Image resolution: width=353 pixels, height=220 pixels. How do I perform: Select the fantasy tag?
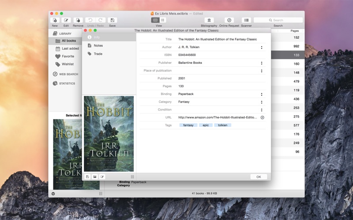pos(188,125)
